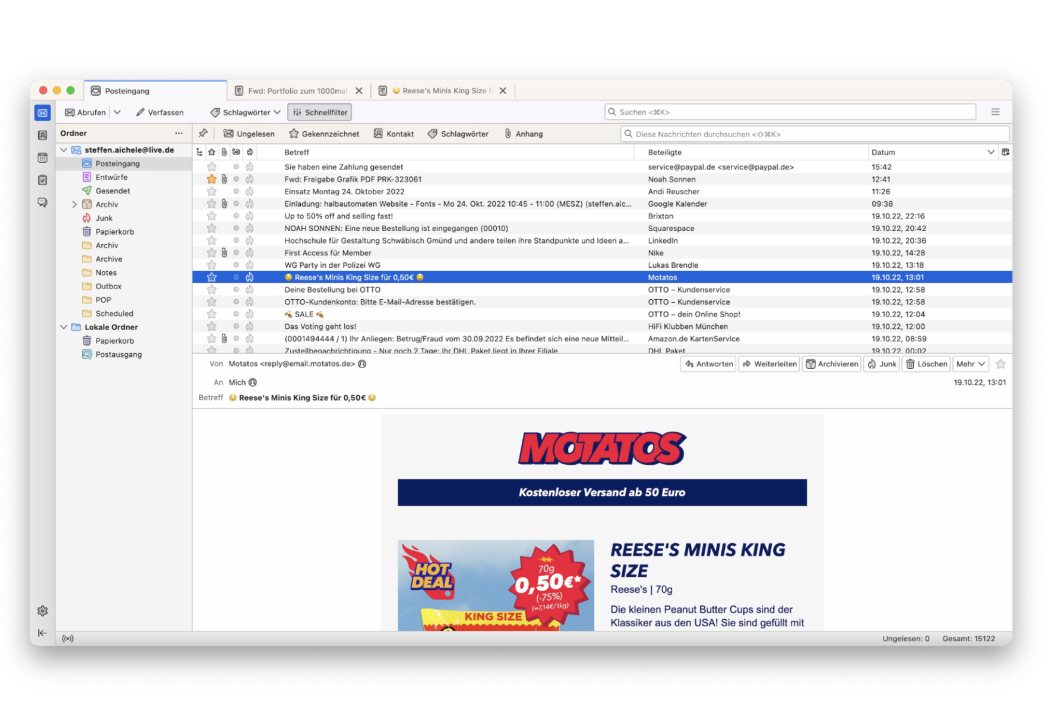Sort by Beteiligte column header
The width and height of the screenshot is (1046, 721).
751,152
